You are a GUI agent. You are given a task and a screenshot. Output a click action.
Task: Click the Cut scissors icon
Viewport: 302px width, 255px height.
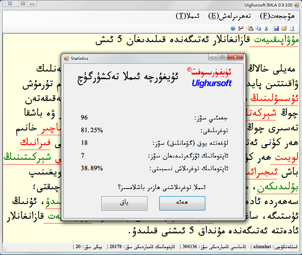pos(266,29)
